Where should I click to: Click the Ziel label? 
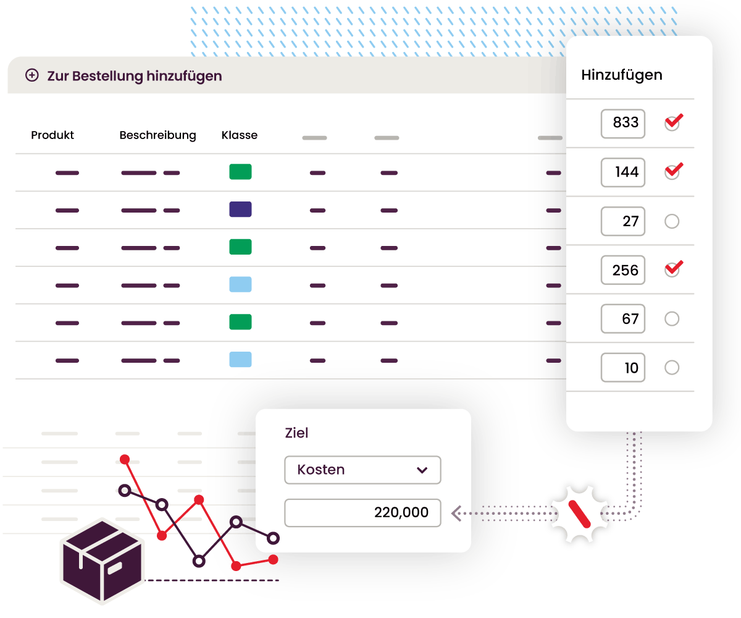click(296, 433)
